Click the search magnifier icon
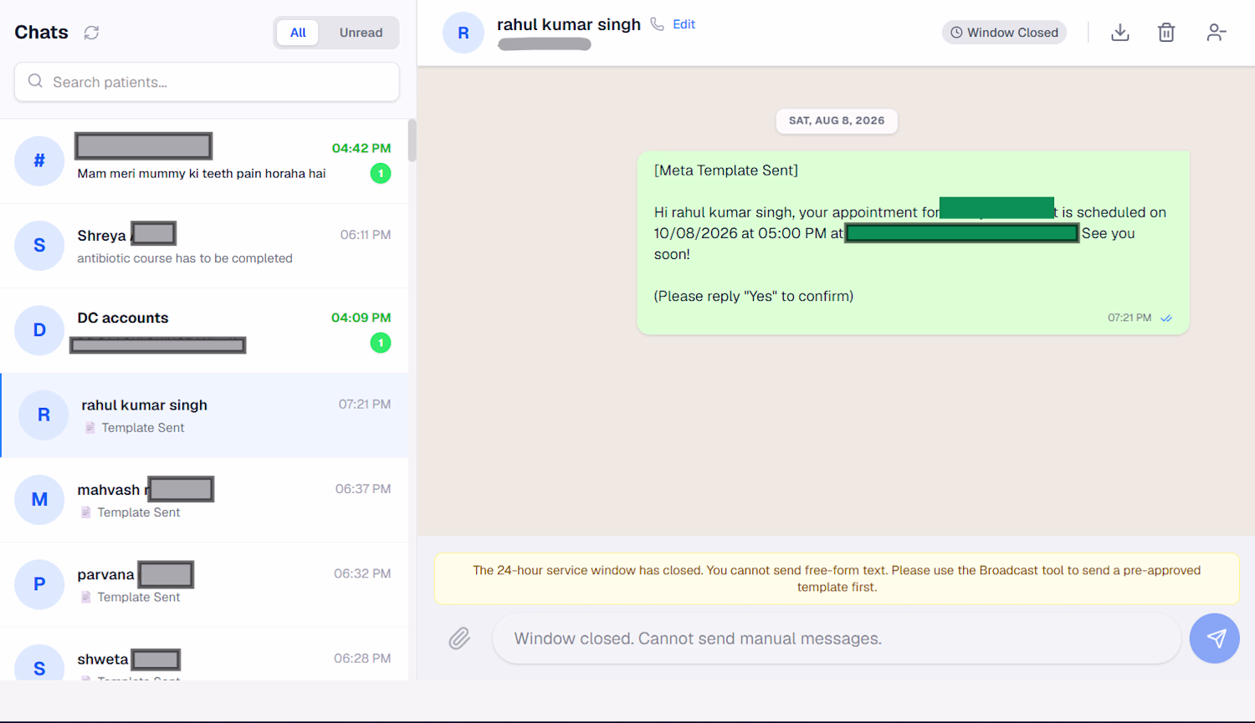Screen dimensions: 1255x723 point(35,81)
